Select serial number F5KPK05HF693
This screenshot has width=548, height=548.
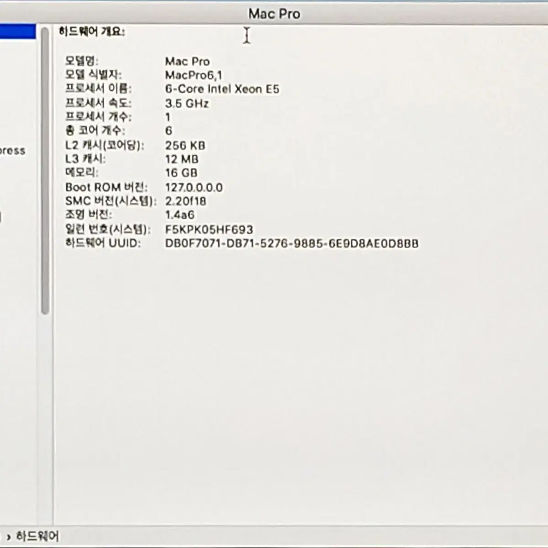(209, 229)
